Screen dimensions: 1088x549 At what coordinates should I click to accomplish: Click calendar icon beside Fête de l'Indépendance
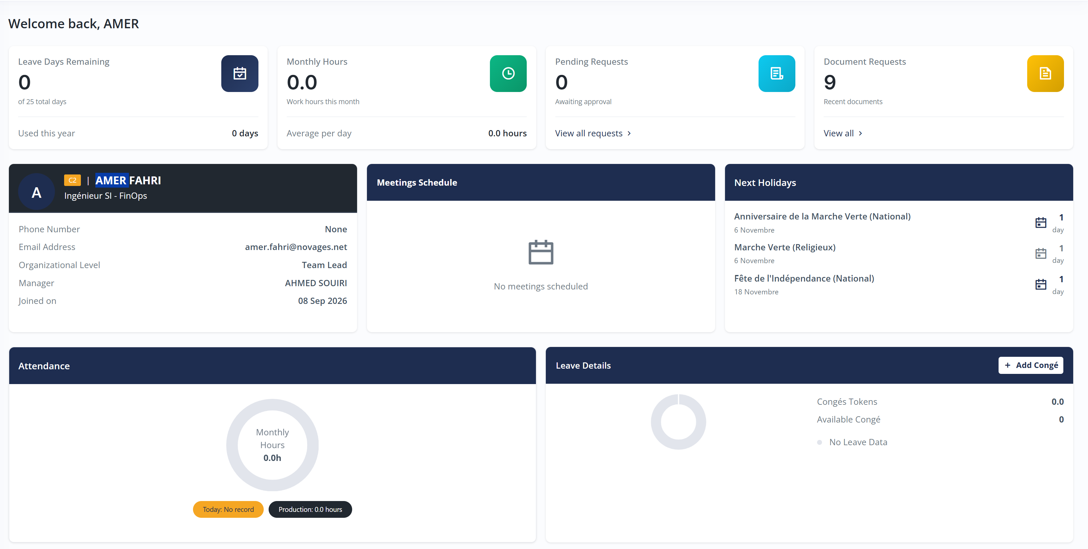(x=1041, y=285)
